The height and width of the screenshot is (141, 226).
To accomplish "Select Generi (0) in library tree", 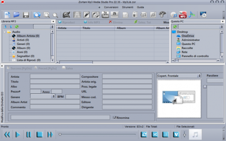I will coord(23,44).
